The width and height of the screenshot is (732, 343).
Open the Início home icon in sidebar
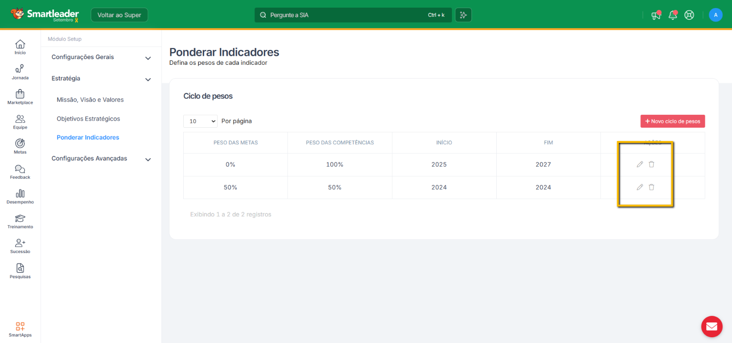pyautogui.click(x=20, y=44)
